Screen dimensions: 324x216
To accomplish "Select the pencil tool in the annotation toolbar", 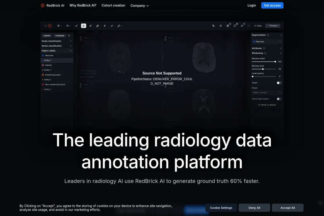I will [x=77, y=26].
